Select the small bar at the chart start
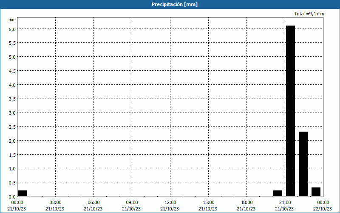Image resolution: width=340 pixels, height=213 pixels. tap(23, 193)
